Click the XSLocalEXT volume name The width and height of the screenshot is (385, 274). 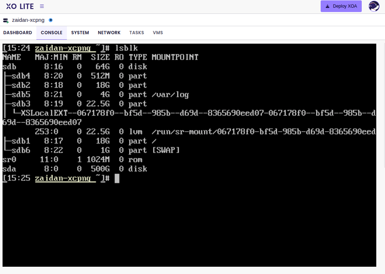click(x=189, y=118)
